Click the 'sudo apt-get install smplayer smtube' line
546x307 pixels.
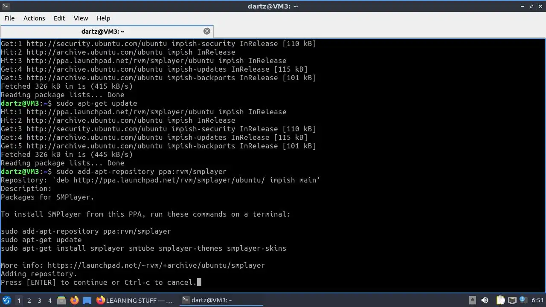143,248
